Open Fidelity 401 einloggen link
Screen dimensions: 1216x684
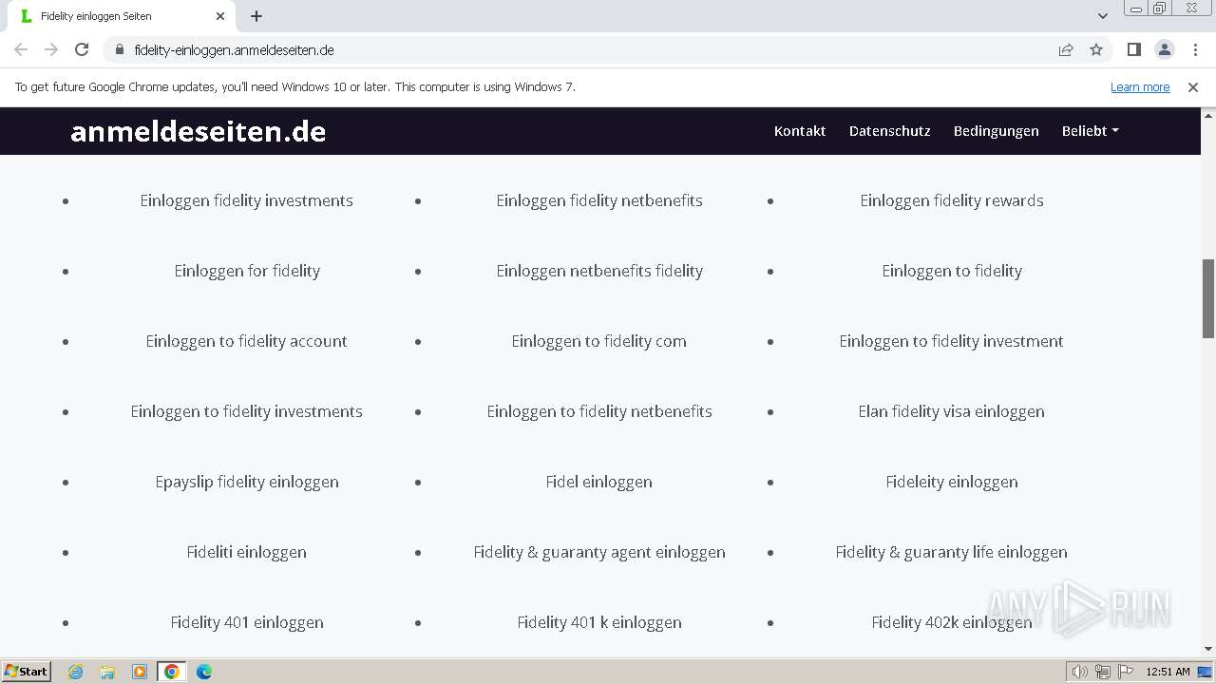[x=247, y=622]
